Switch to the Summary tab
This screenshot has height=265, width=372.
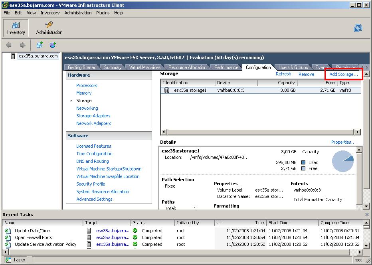tap(113, 67)
